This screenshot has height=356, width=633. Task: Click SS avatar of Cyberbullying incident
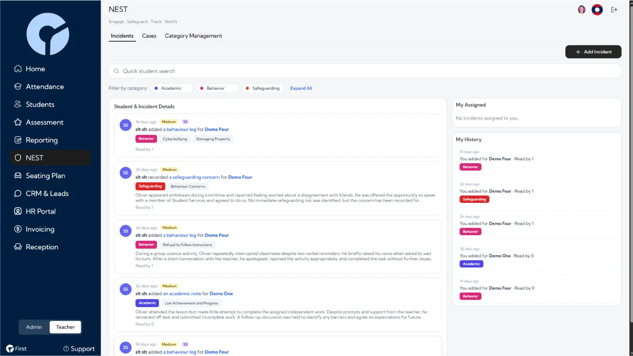pos(126,125)
